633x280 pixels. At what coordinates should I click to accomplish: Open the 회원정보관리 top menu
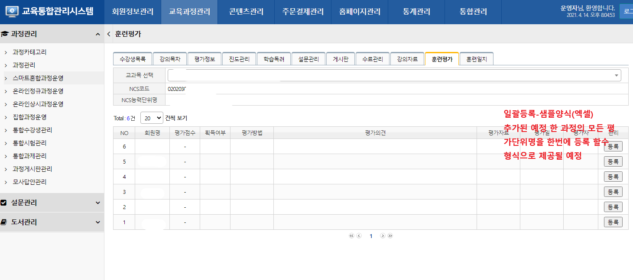(133, 12)
